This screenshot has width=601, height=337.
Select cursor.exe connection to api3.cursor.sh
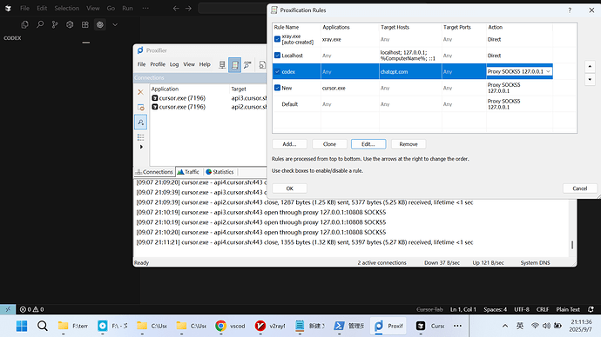(x=208, y=98)
